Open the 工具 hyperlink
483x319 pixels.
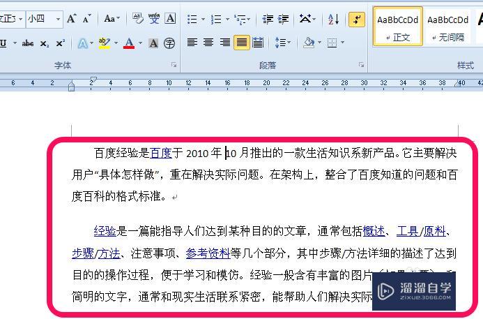coord(407,231)
